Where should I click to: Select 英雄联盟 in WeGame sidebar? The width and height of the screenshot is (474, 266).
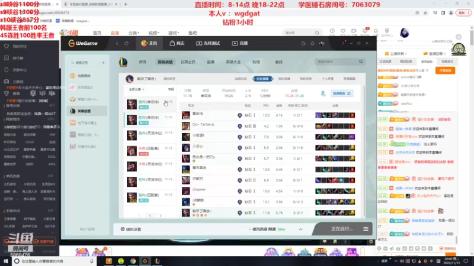[x=87, y=111]
